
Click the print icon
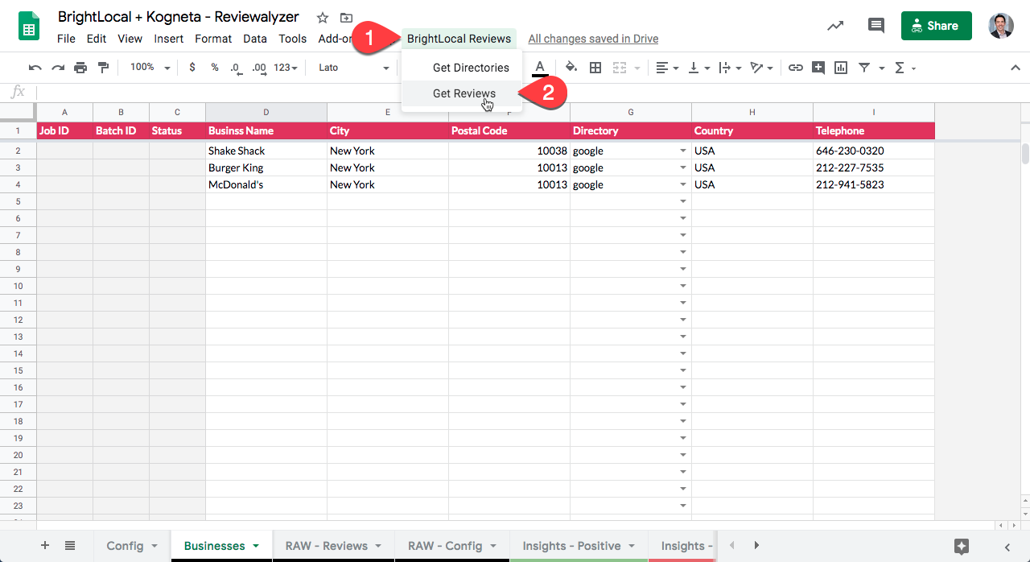pos(80,68)
